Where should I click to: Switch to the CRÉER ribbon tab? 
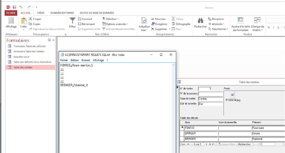coord(40,13)
